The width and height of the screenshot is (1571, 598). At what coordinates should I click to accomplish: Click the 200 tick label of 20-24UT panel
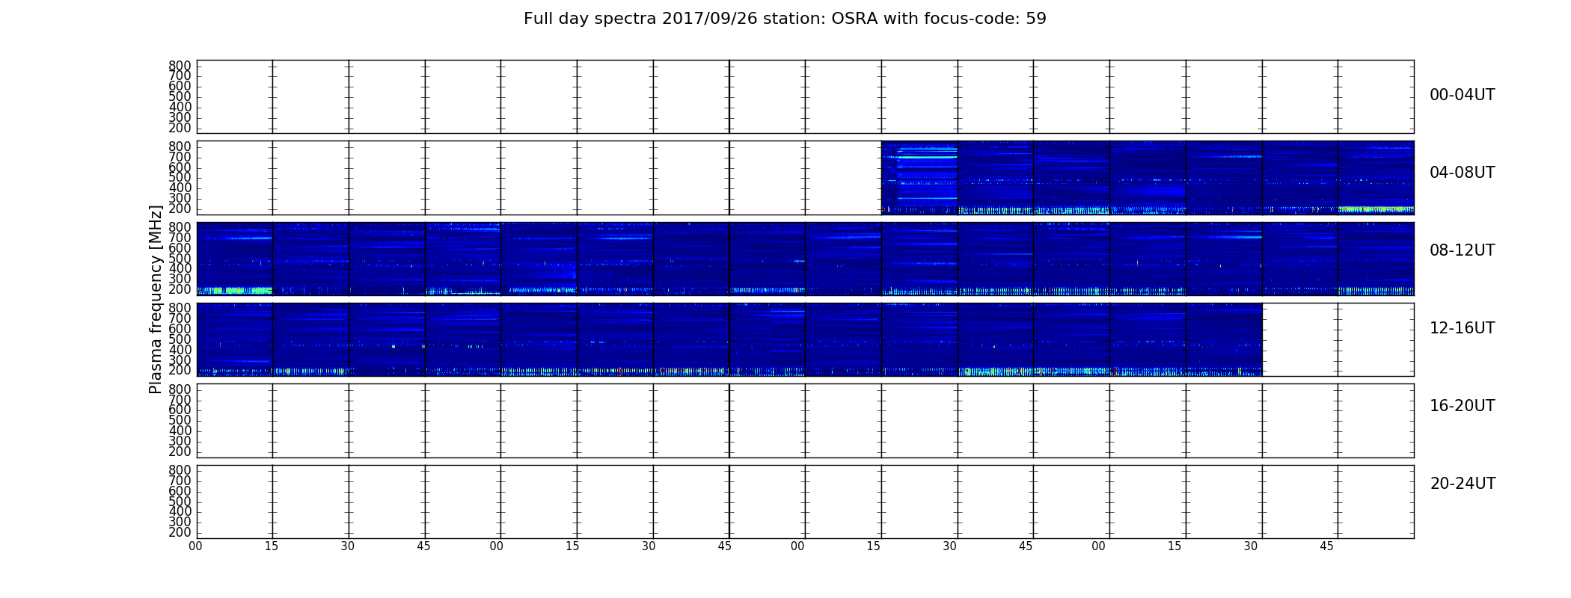pos(180,532)
